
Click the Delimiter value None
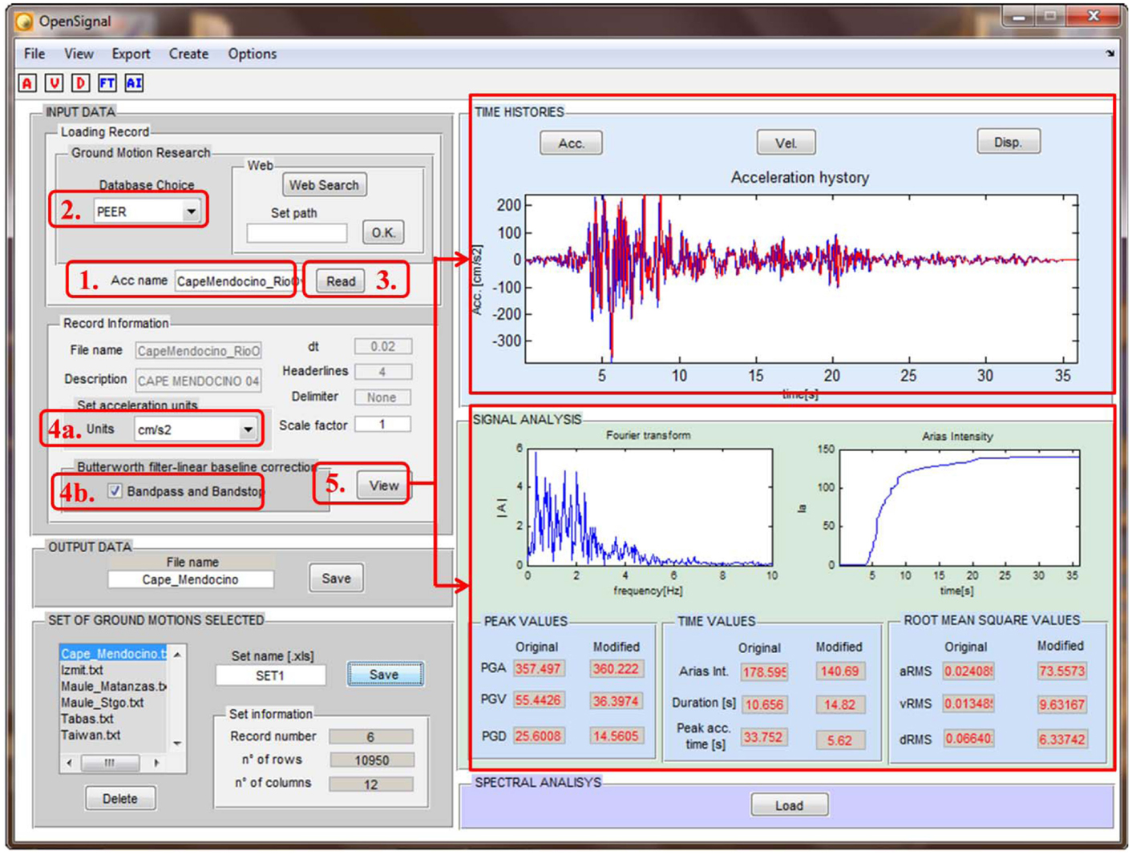[x=382, y=397]
